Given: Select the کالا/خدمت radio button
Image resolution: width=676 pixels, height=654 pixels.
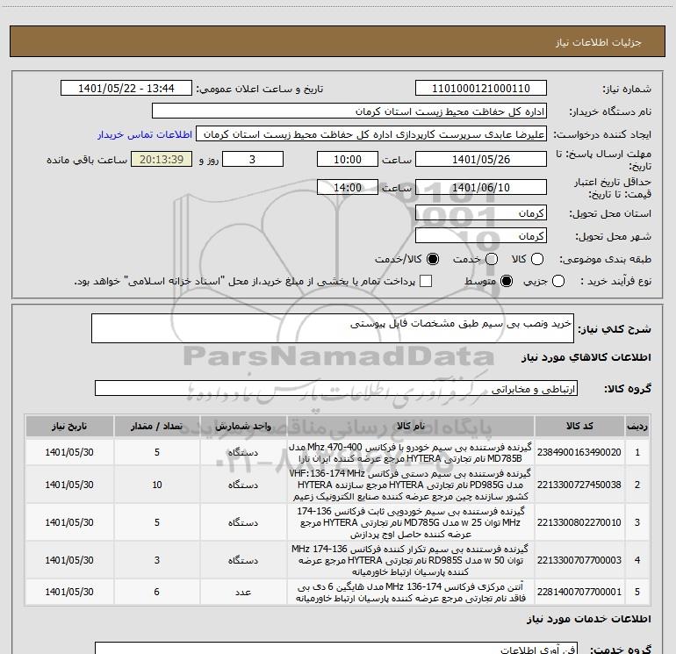Looking at the screenshot, I should coord(433,259).
